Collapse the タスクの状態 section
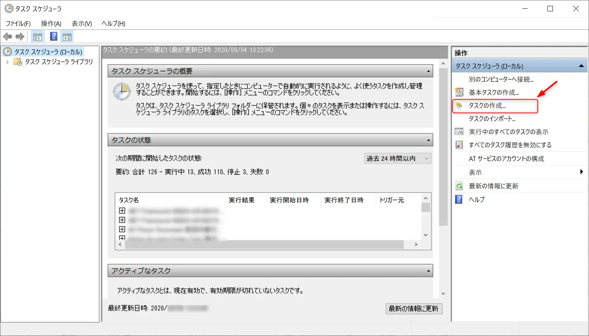Screen dimensions: 589x336 point(429,140)
